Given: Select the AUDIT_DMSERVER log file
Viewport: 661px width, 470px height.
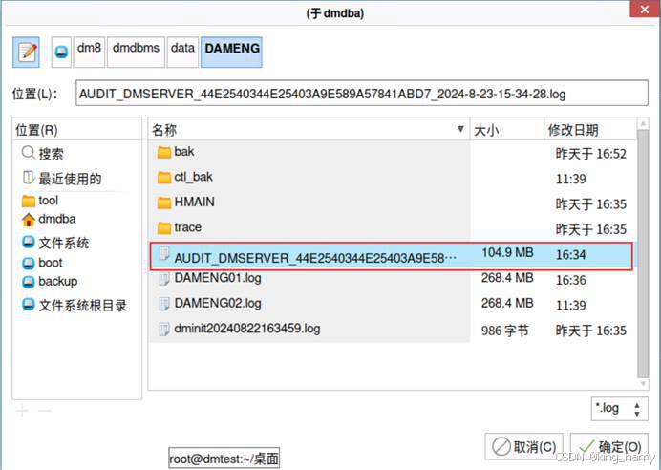Looking at the screenshot, I should 392,256.
